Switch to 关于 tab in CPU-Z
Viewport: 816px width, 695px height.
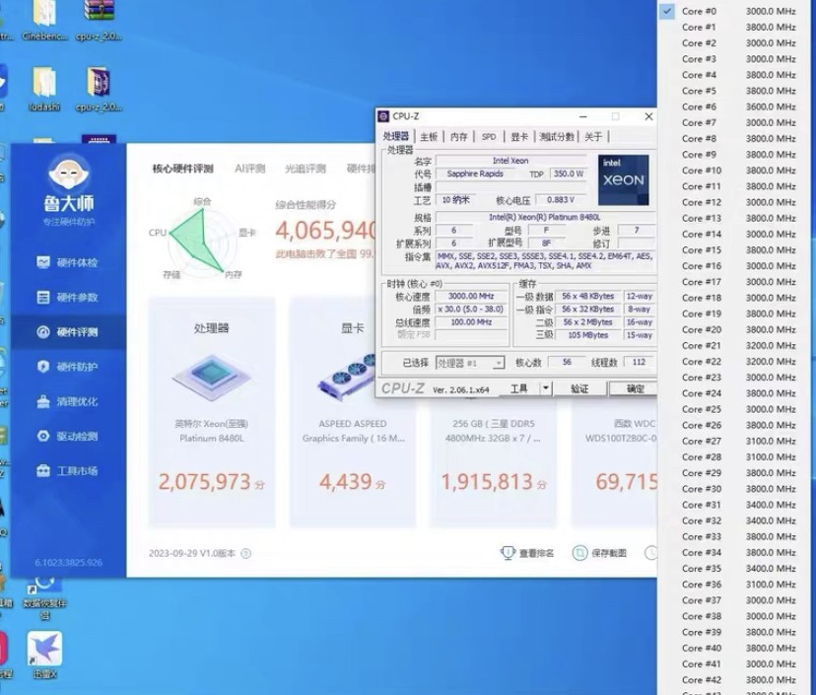[592, 137]
